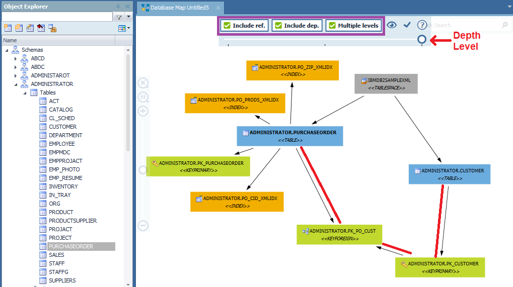513x287 pixels.
Task: Toggle the eye visibility icon in toolbar
Action: tap(392, 25)
